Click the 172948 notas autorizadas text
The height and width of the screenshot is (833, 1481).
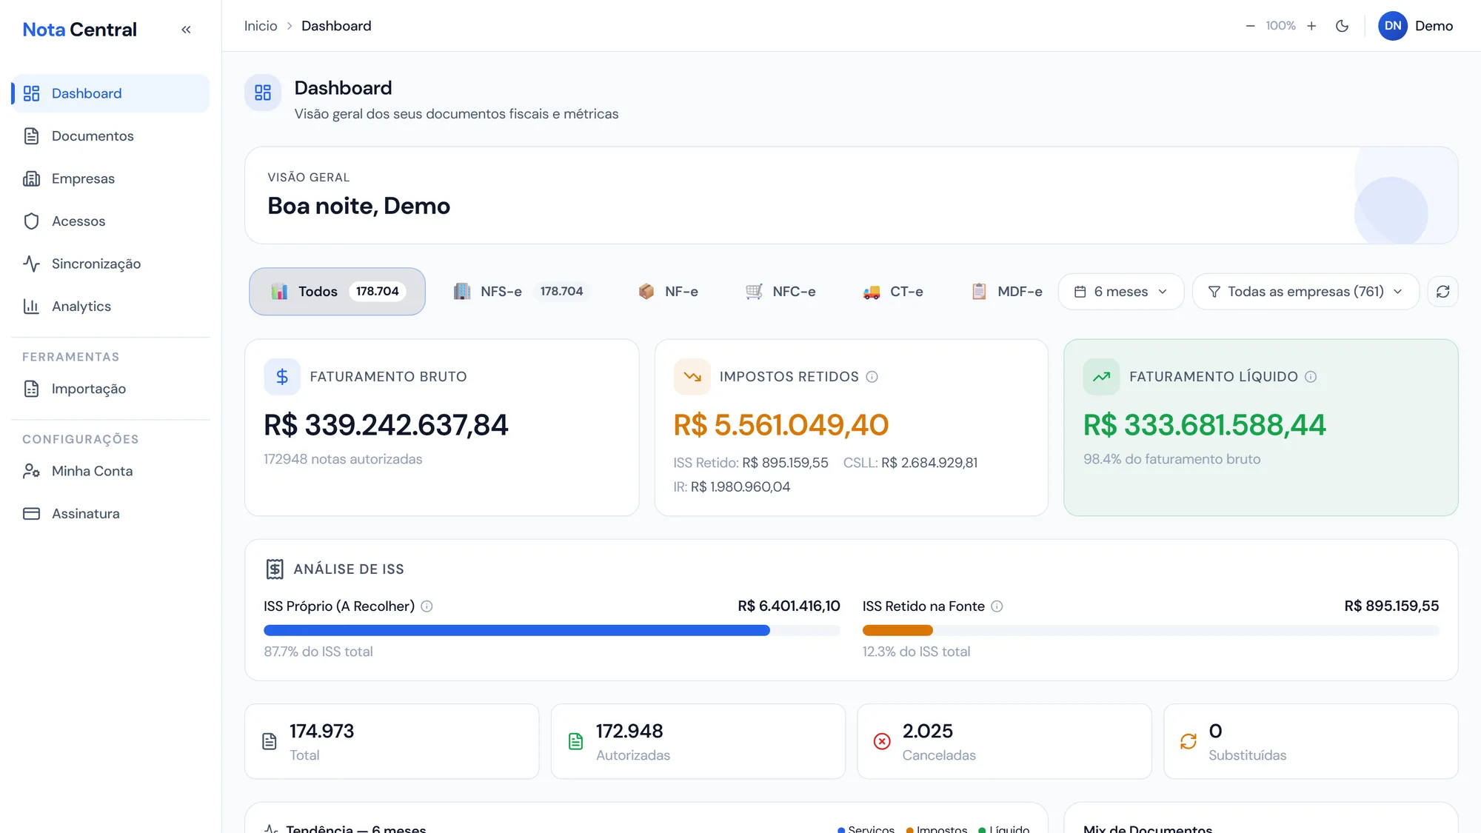(x=343, y=459)
